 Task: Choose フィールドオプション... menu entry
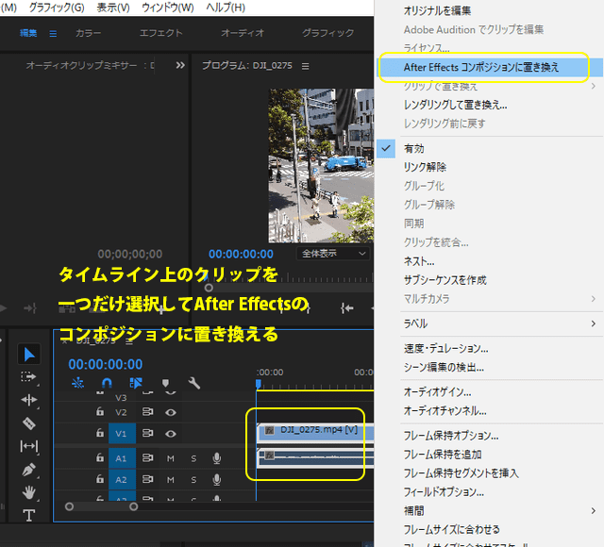(x=489, y=492)
